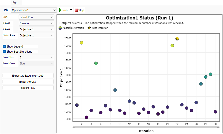The width and height of the screenshot is (223, 134).
Task: Open the Y Axis Objective 1 dropdown
Action: coord(36,29)
